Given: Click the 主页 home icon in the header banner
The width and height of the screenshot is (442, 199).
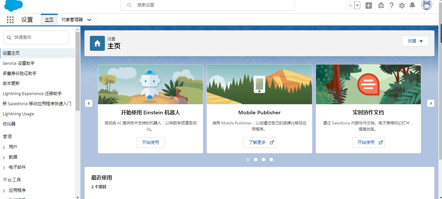Looking at the screenshot, I should tap(97, 43).
